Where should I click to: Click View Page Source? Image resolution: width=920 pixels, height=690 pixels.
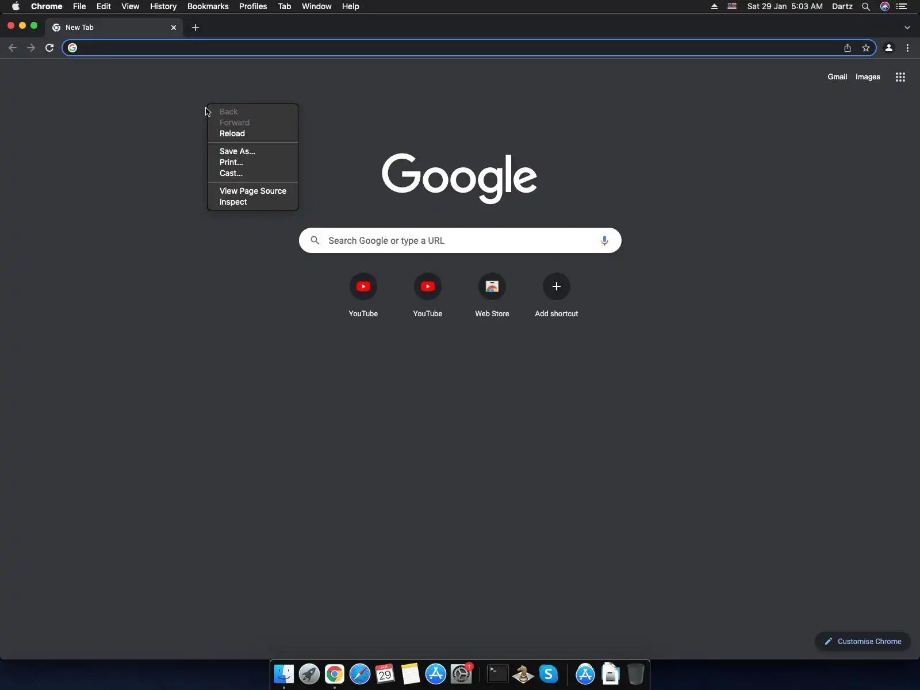click(253, 191)
